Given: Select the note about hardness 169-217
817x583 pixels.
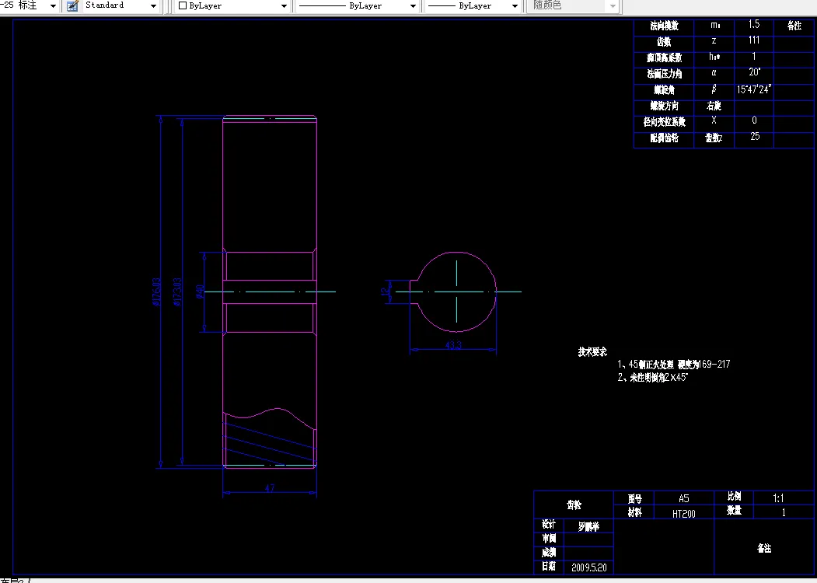Looking at the screenshot, I should 674,364.
